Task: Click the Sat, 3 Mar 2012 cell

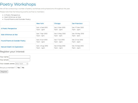Action: click(x=62, y=28)
